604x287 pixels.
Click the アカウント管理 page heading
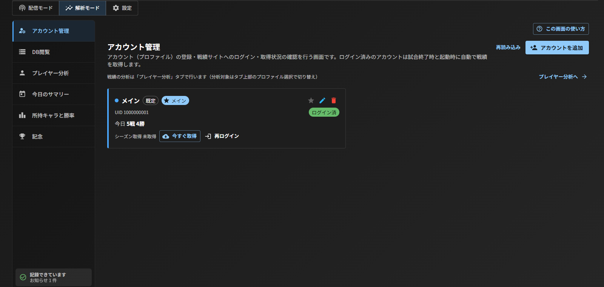click(134, 47)
